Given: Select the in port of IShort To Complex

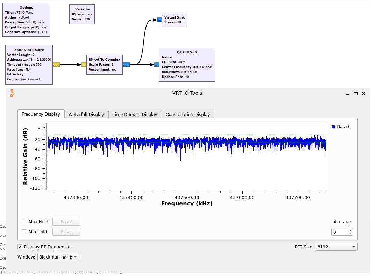Looking at the screenshot, I should (84, 65).
